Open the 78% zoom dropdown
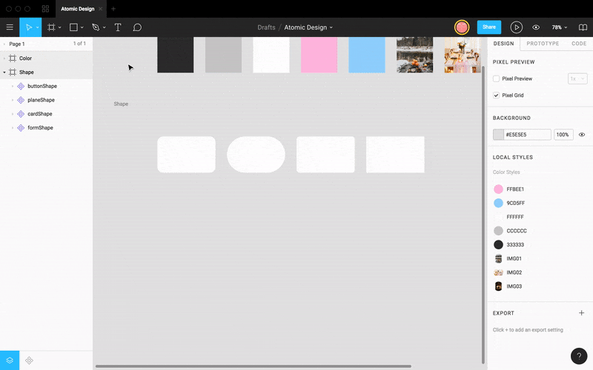 click(x=560, y=27)
